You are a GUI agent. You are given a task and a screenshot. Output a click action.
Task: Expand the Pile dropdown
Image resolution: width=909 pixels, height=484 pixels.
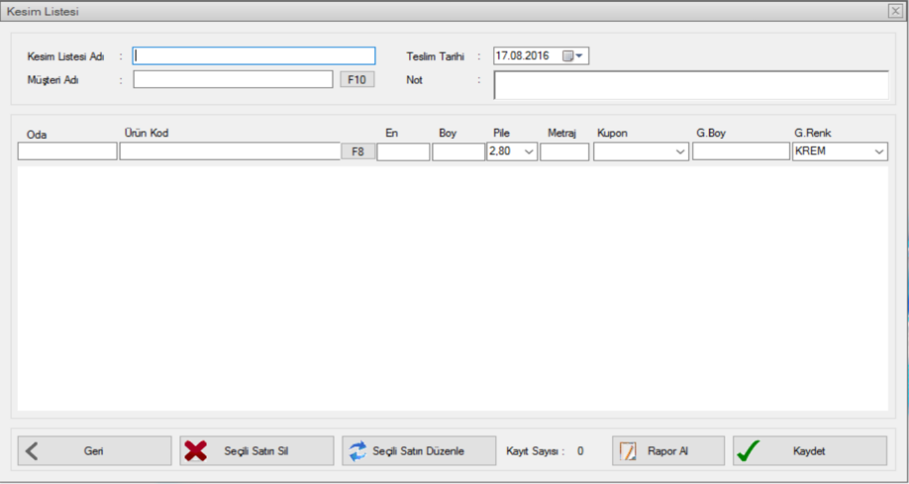(530, 152)
